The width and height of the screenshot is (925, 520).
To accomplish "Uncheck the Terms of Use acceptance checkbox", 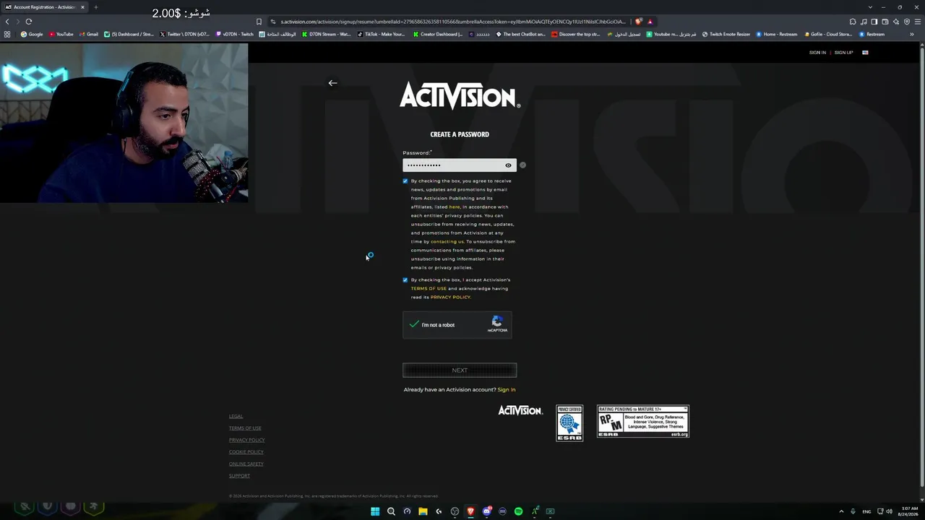I will tap(405, 280).
